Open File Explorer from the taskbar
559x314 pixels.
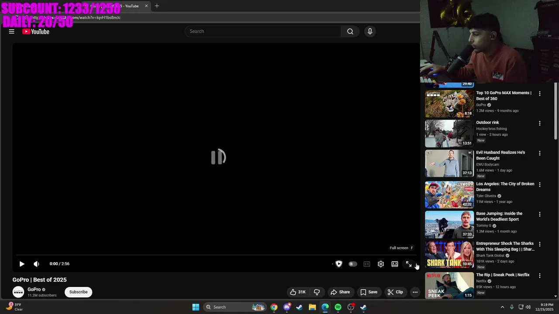tap(312, 307)
